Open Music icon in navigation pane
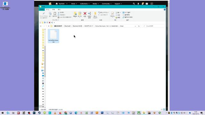Viewport: 205px width, 115px height. tap(43, 86)
